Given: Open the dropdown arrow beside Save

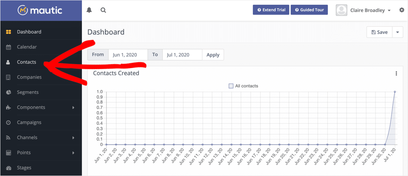Looking at the screenshot, I should click(397, 32).
